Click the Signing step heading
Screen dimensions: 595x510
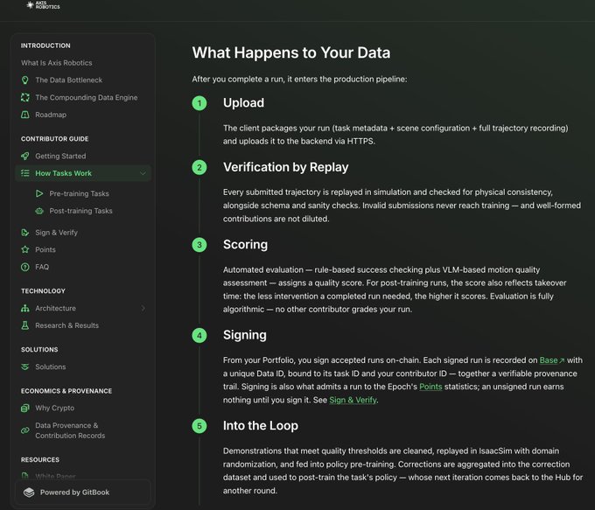click(x=245, y=335)
